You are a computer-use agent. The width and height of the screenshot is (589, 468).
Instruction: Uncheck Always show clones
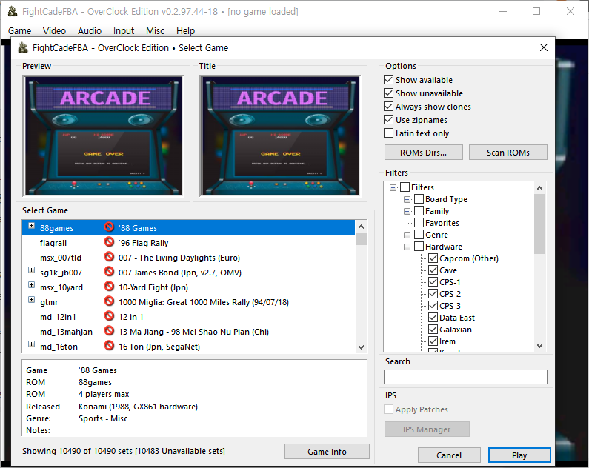(389, 107)
